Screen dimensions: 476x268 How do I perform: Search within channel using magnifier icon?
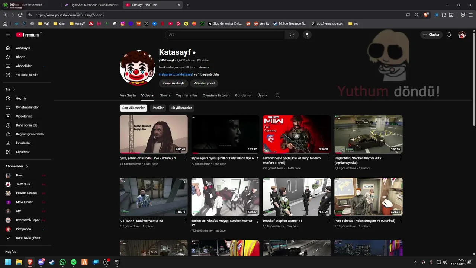(277, 95)
